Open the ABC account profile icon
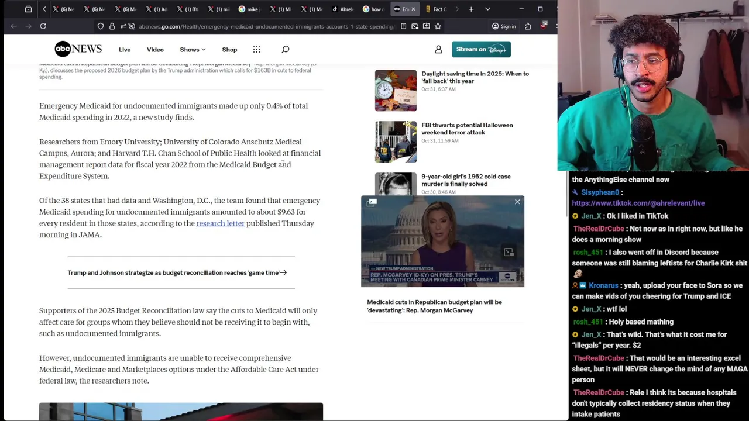This screenshot has height=421, width=749. tap(438, 50)
